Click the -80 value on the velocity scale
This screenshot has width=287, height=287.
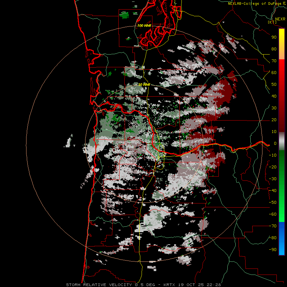click(273, 238)
